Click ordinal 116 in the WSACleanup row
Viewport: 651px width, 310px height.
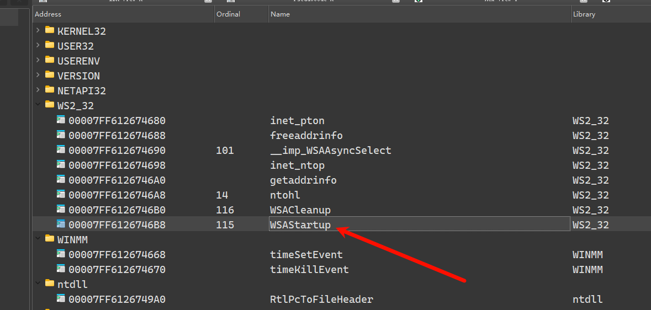225,210
